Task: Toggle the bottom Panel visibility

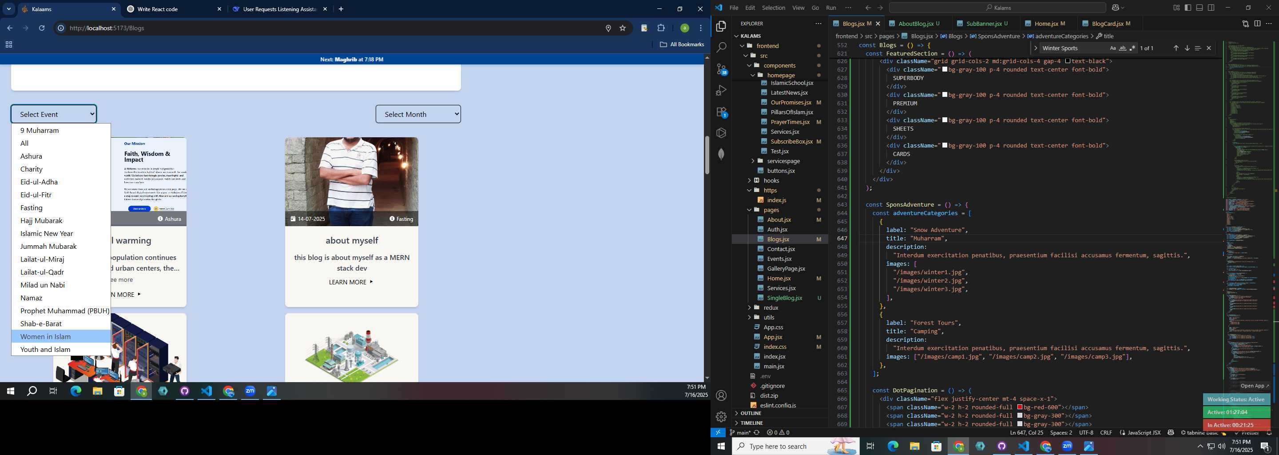Action: (x=1200, y=8)
